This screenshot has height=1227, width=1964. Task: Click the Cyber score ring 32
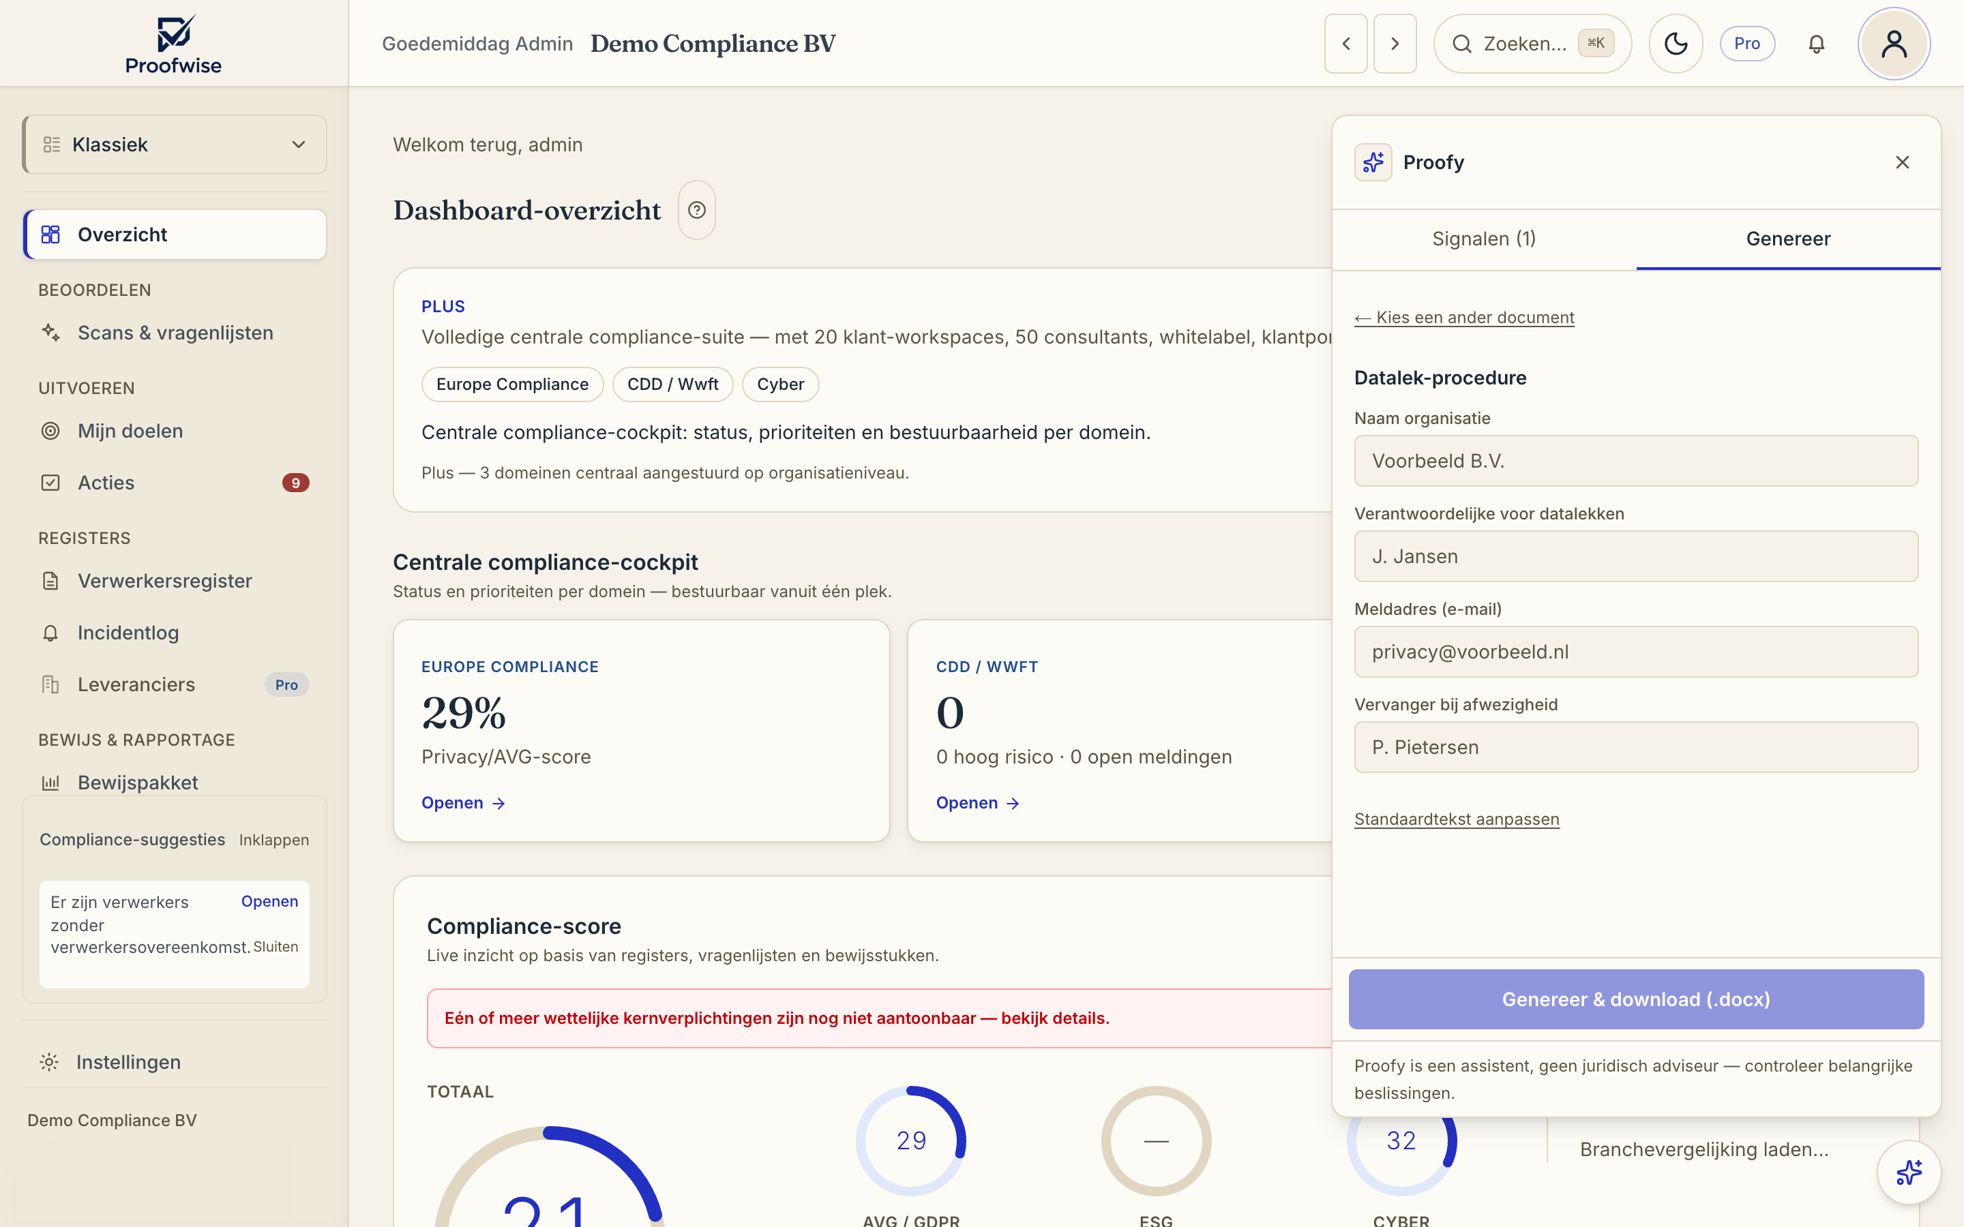pyautogui.click(x=1401, y=1157)
